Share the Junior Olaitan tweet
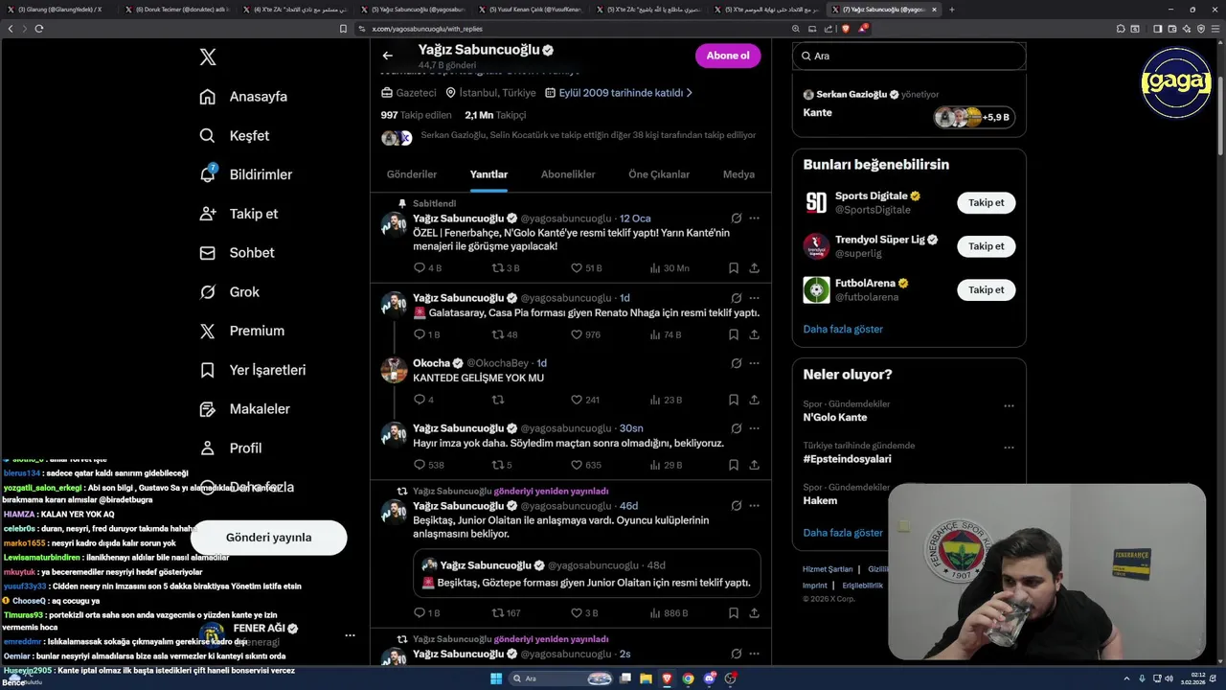The width and height of the screenshot is (1226, 690). coord(754,613)
